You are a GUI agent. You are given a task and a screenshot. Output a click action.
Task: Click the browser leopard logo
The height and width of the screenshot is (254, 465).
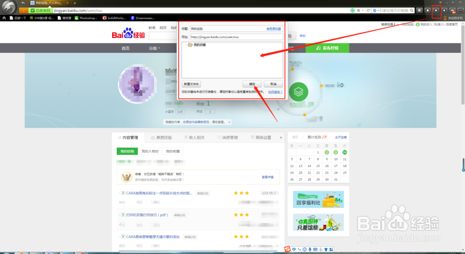click(x=8, y=7)
